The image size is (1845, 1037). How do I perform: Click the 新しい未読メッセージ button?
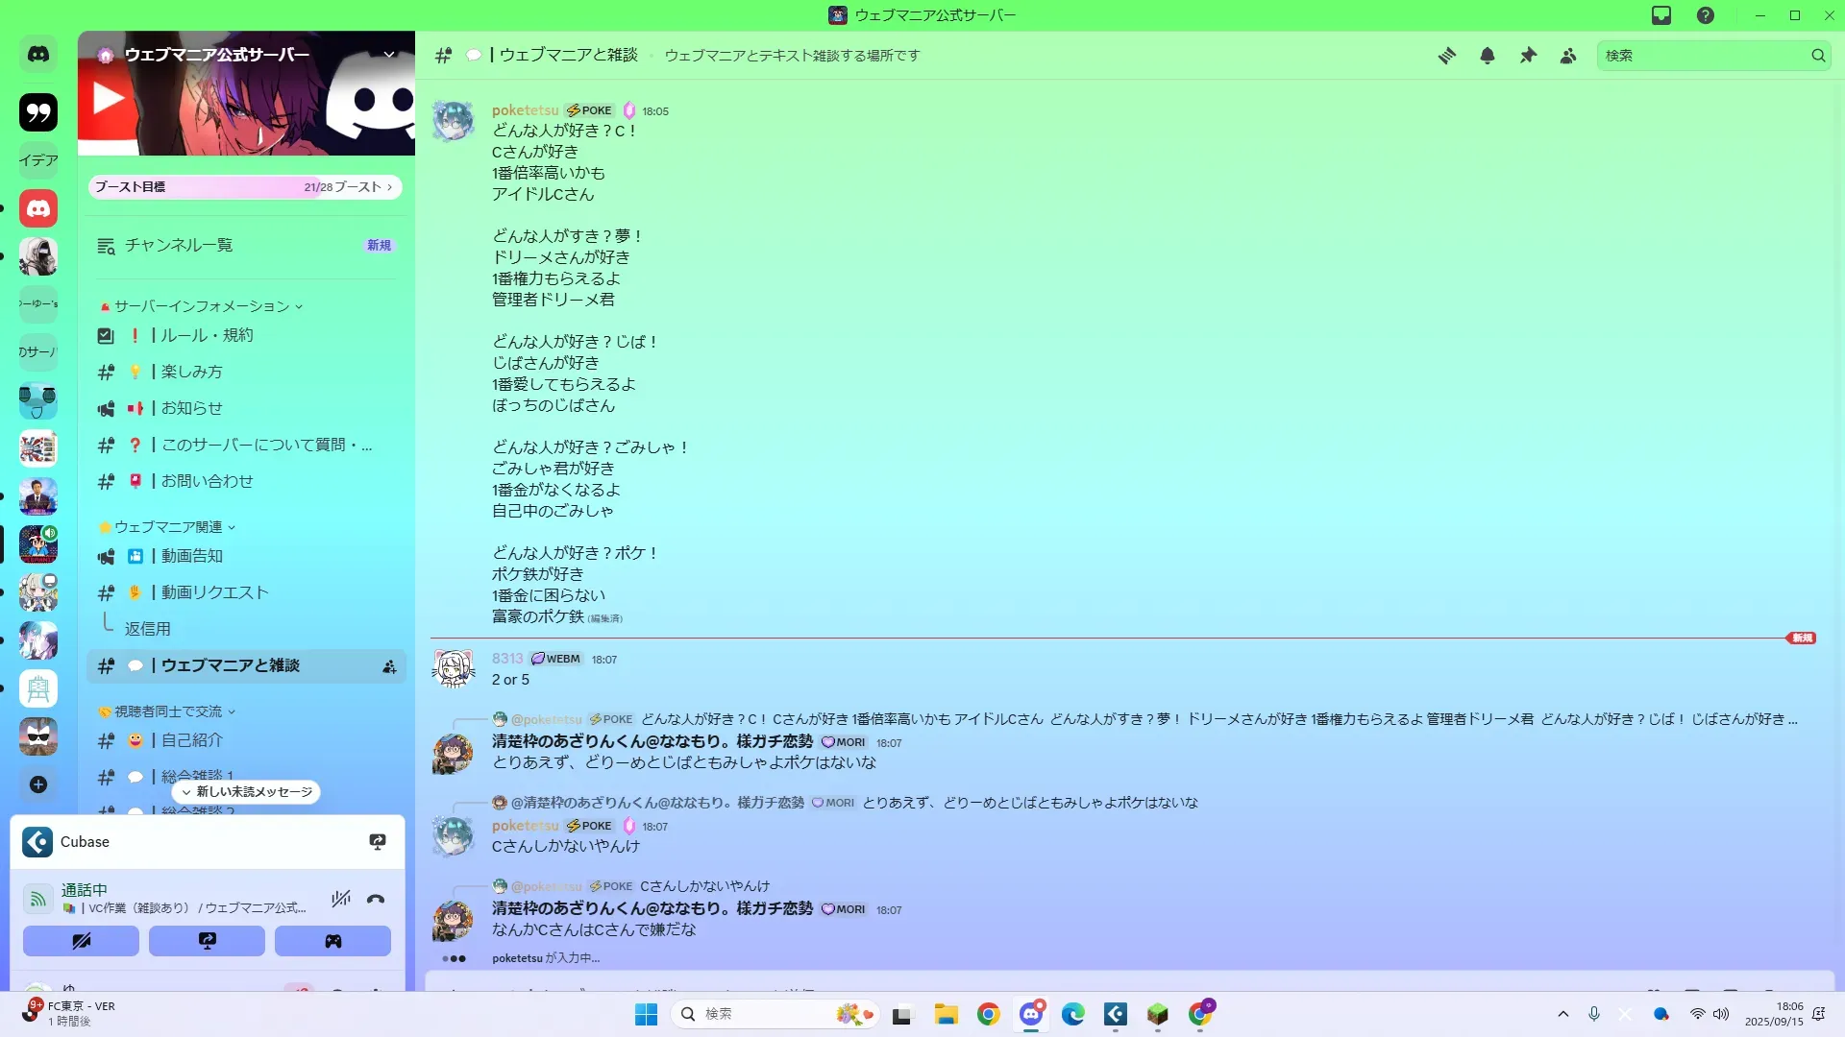click(x=247, y=792)
